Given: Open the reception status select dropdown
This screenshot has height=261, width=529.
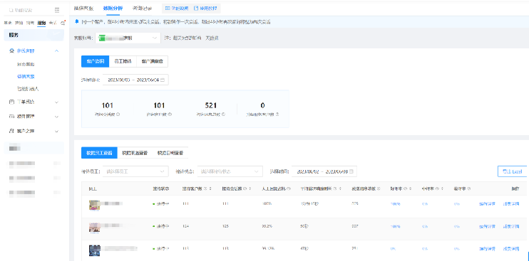Looking at the screenshot, I should point(230,171).
